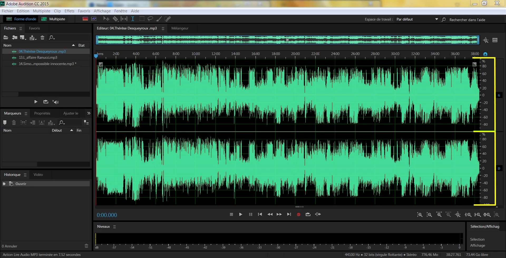The height and width of the screenshot is (258, 506).
Task: Open Fichiers panel menu
Action: 21,28
